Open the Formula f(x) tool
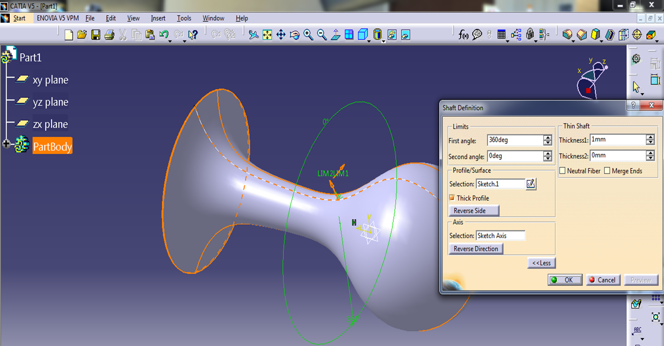This screenshot has width=664, height=346. coord(463,35)
